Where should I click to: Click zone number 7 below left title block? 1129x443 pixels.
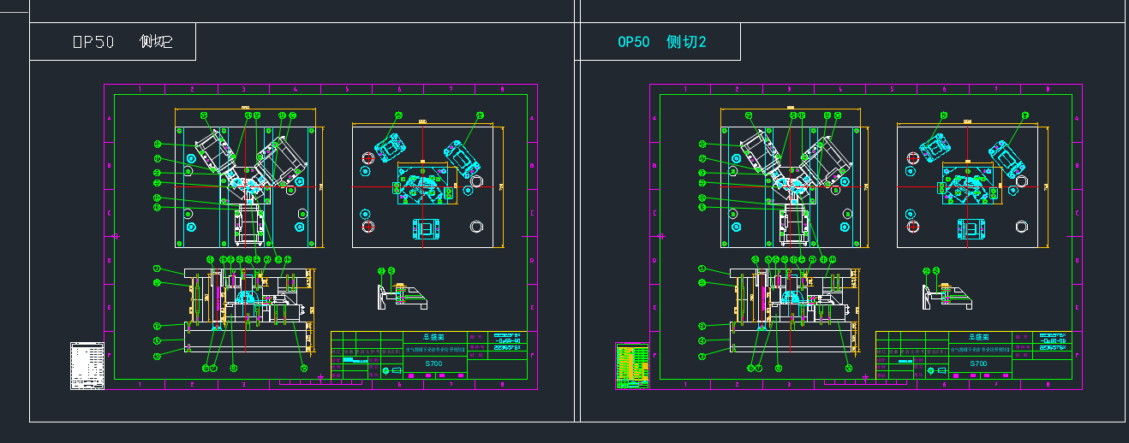tap(451, 384)
